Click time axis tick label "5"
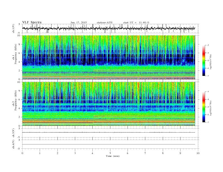The height and width of the screenshot is (172, 223). [110, 153]
